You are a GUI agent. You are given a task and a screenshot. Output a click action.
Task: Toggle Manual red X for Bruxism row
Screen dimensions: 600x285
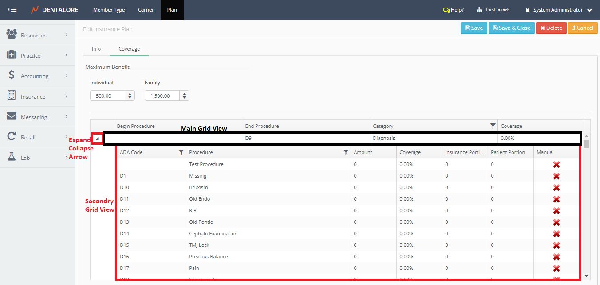click(x=556, y=188)
